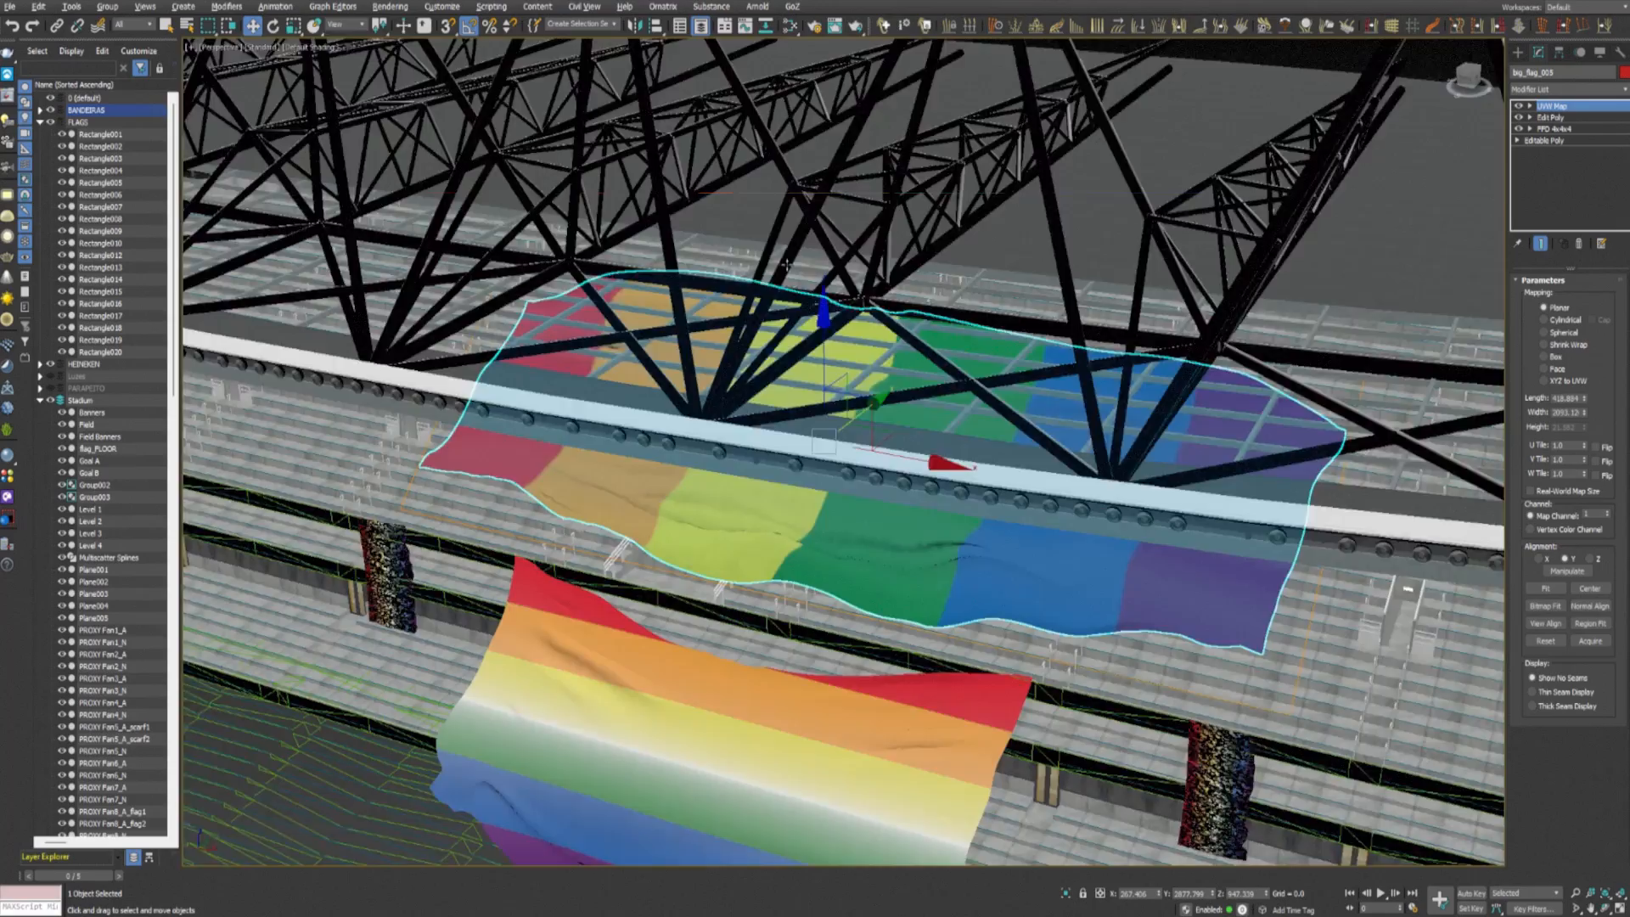Select Cylindrical mapping radio button
1630x917 pixels.
click(x=1544, y=320)
